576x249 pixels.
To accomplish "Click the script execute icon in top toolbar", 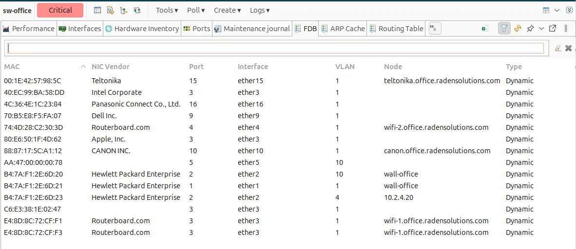I will [111, 10].
